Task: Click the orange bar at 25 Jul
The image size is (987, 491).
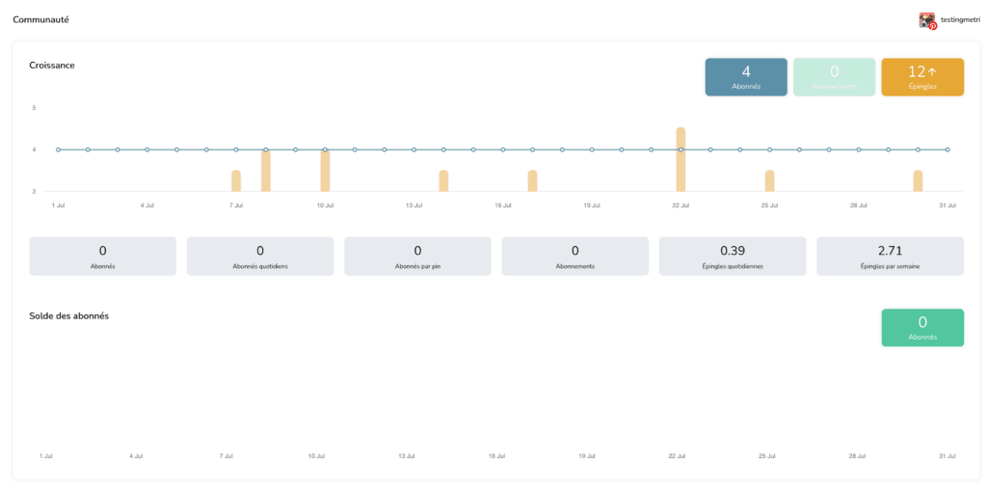Action: [769, 181]
